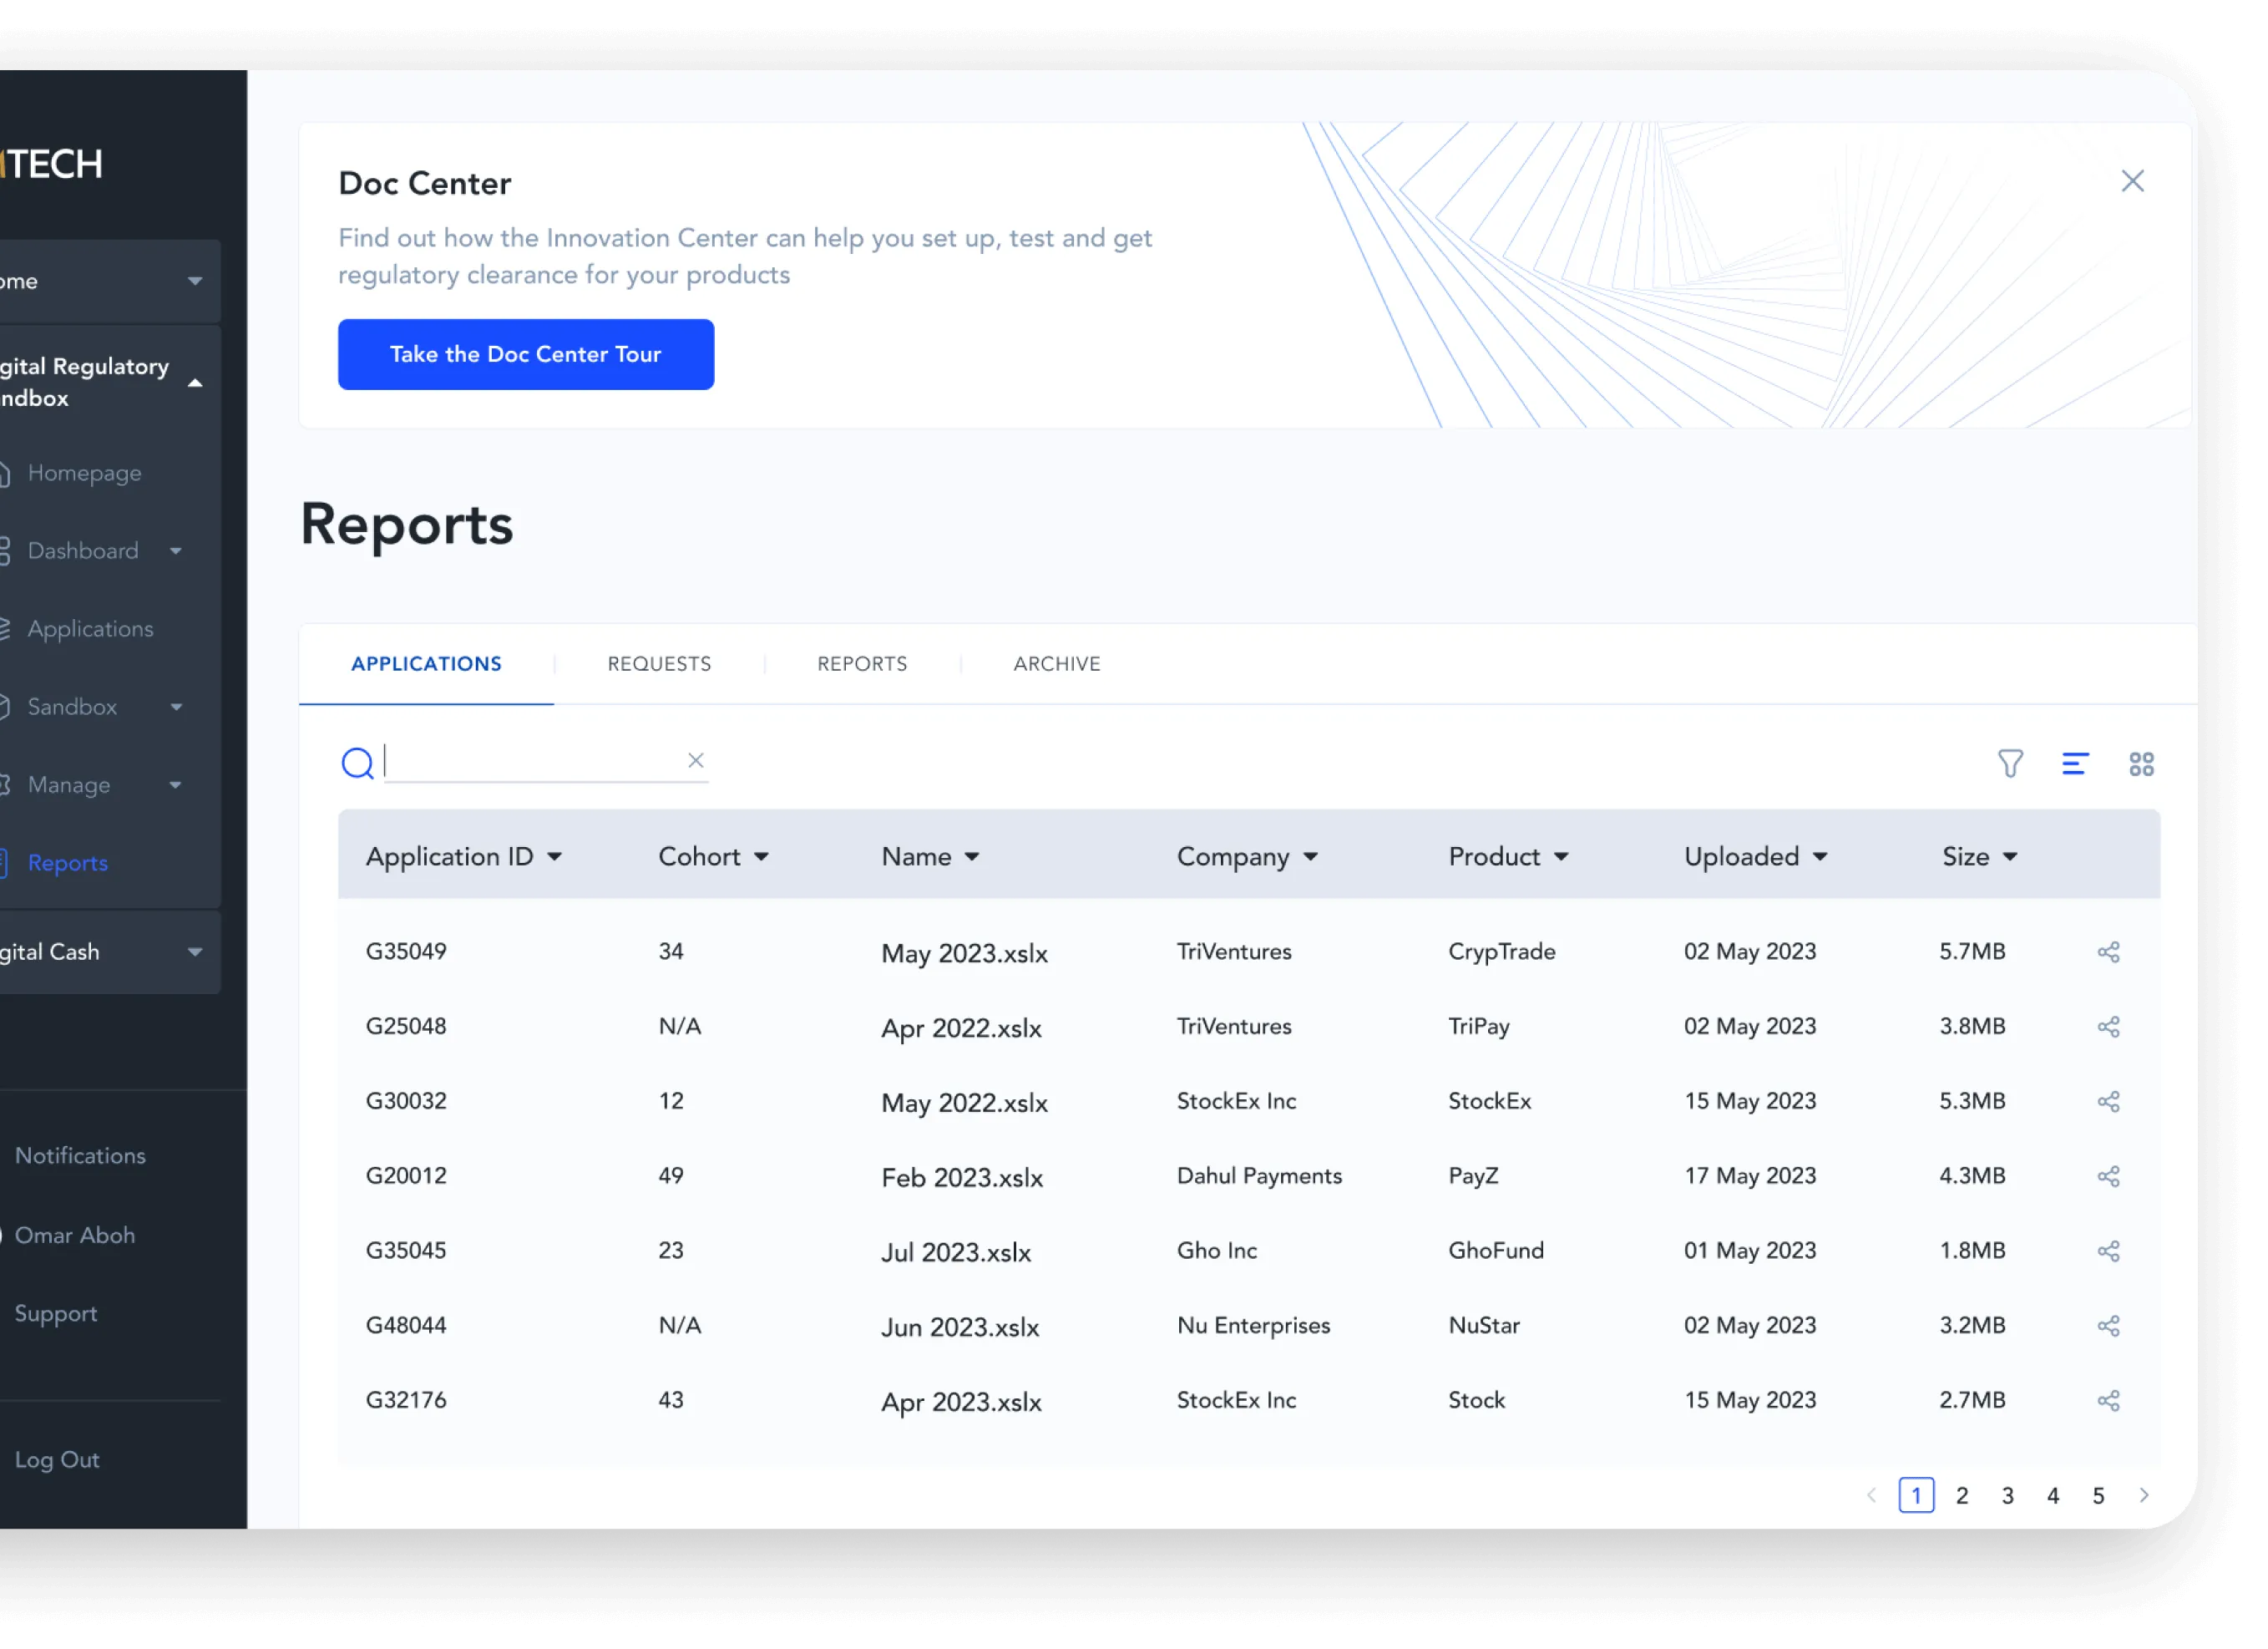
Task: Click the grid view icon
Action: pyautogui.click(x=2141, y=763)
